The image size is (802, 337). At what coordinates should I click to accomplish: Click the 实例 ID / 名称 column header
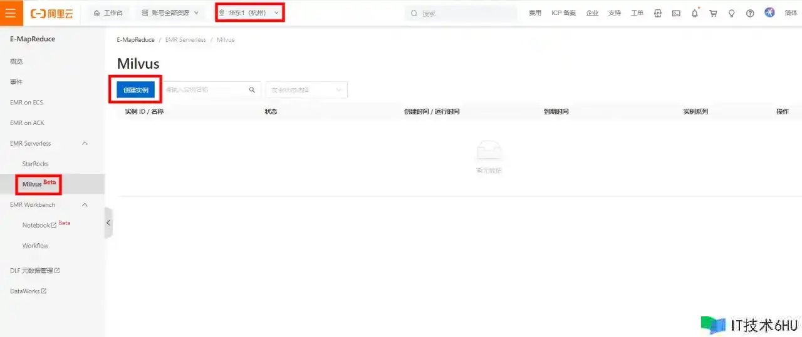144,111
